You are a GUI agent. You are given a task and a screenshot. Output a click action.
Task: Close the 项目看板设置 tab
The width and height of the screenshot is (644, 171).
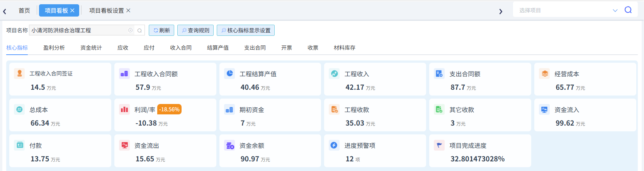coord(128,10)
